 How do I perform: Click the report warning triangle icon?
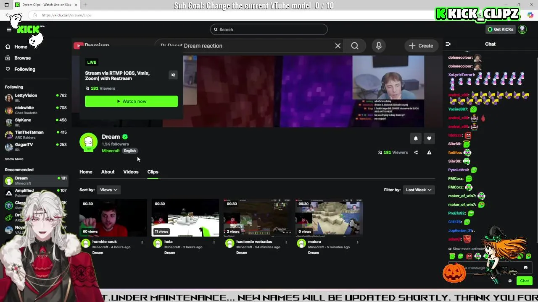429,153
